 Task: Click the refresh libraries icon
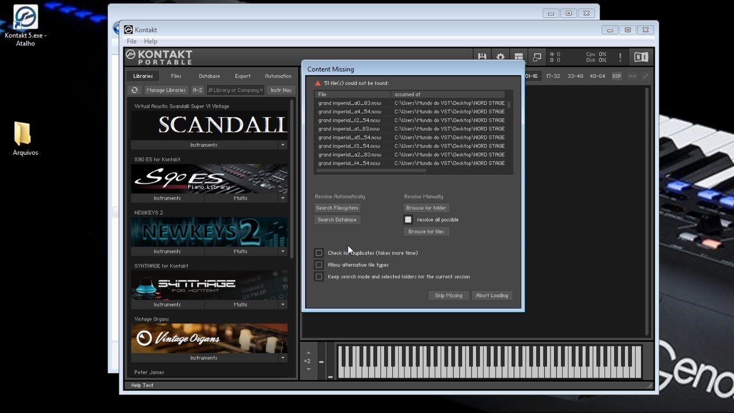pyautogui.click(x=135, y=90)
